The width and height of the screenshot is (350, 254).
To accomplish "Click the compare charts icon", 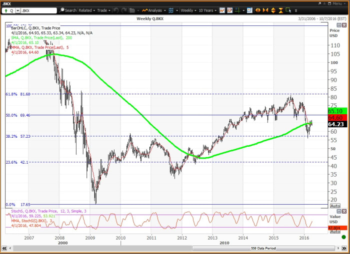I will pos(230,10).
